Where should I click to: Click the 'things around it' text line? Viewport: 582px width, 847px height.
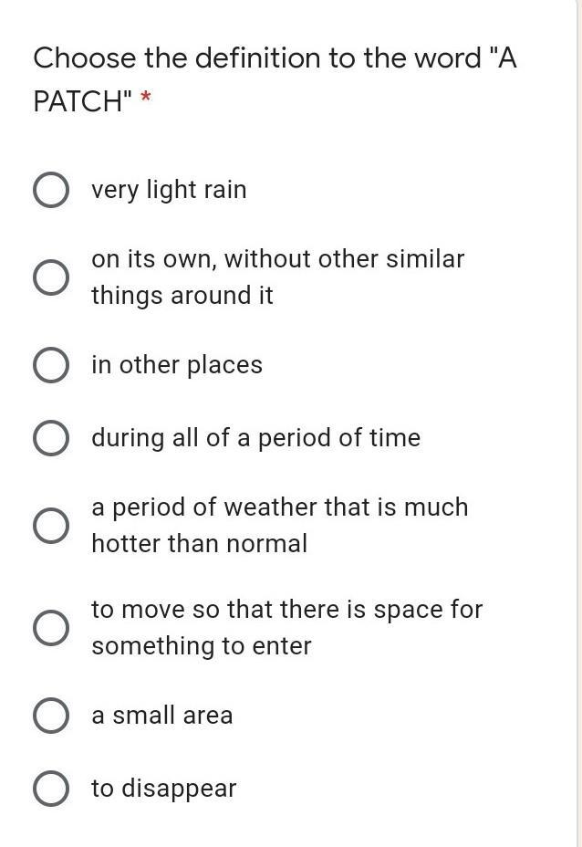tap(182, 296)
